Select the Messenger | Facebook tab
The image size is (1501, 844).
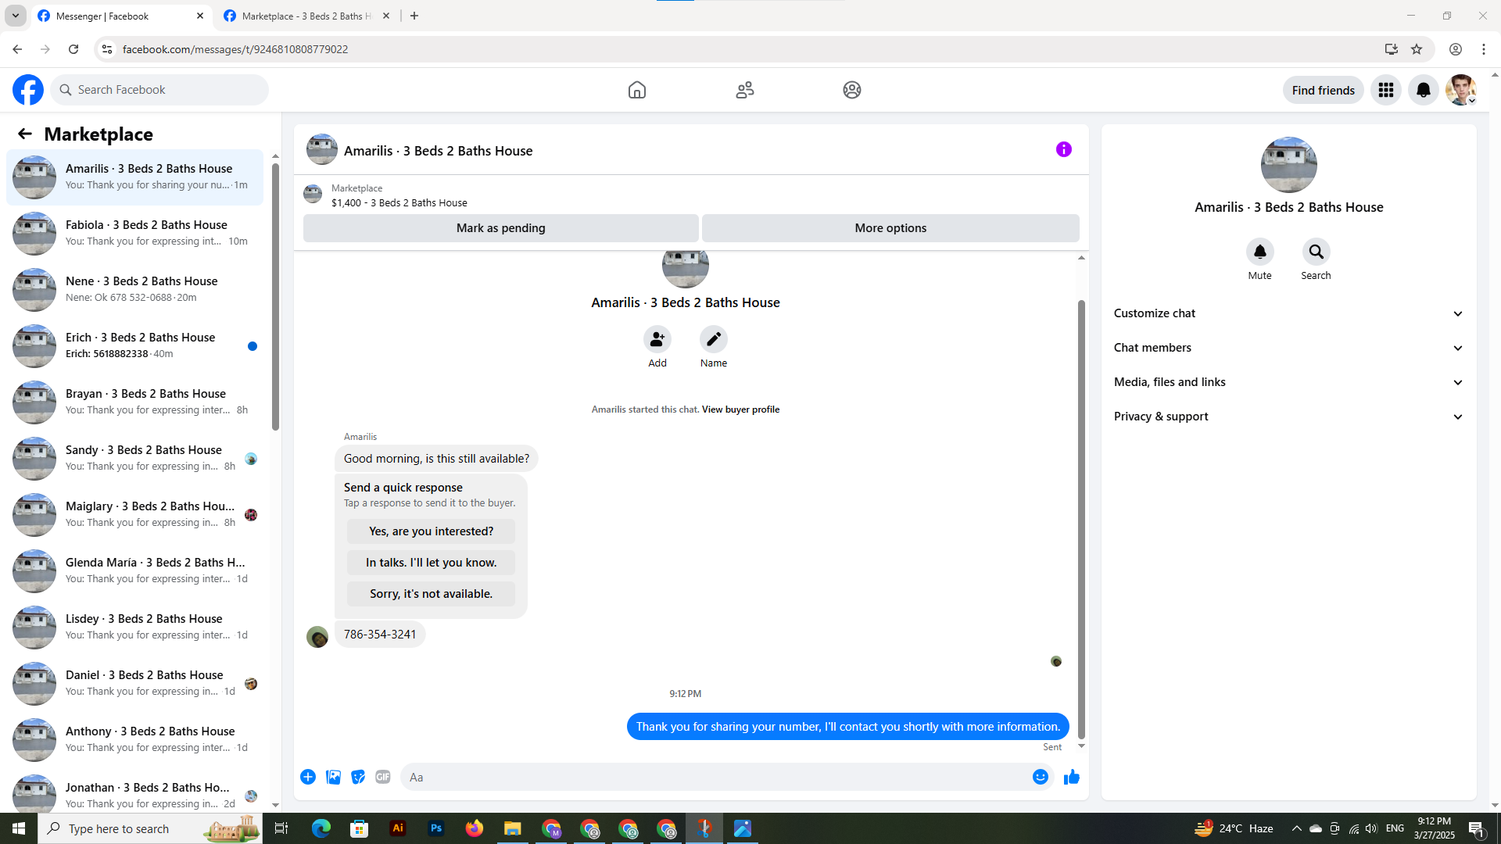121,16
